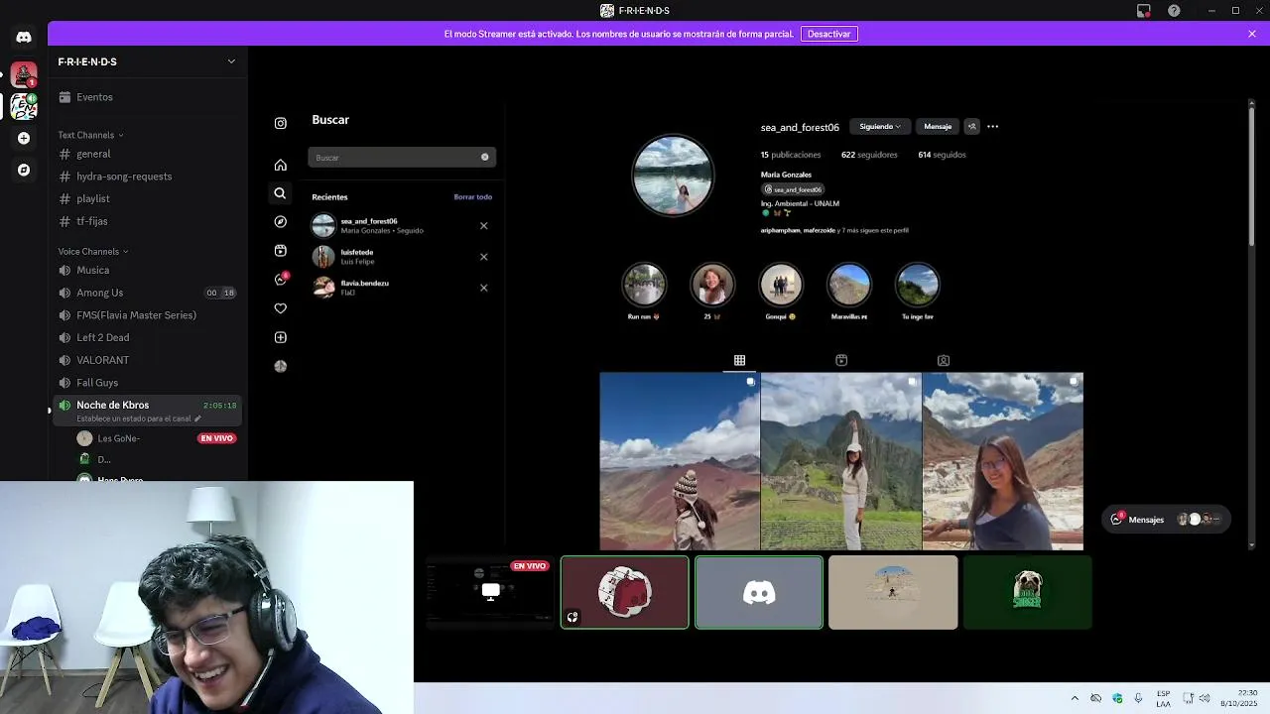Viewport: 1270px width, 714px height.
Task: Open the Siguiendo dropdown button
Action: [x=880, y=126]
